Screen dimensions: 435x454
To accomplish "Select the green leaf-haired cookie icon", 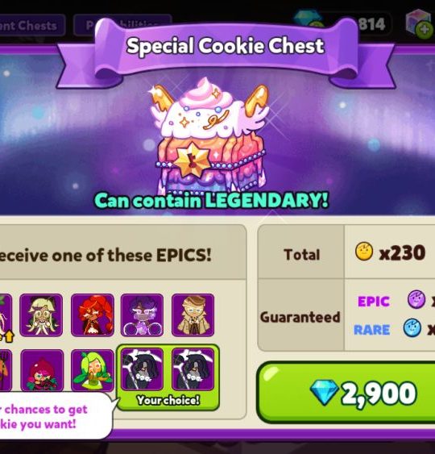I will (x=93, y=370).
